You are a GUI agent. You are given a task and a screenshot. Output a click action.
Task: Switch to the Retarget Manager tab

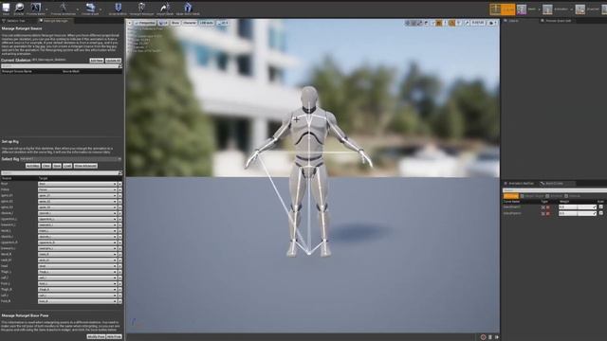55,21
